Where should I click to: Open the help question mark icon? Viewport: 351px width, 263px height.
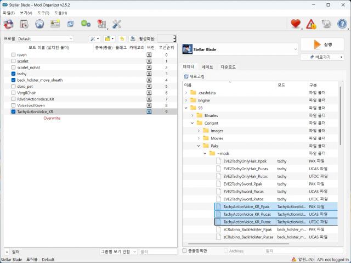tap(342, 24)
